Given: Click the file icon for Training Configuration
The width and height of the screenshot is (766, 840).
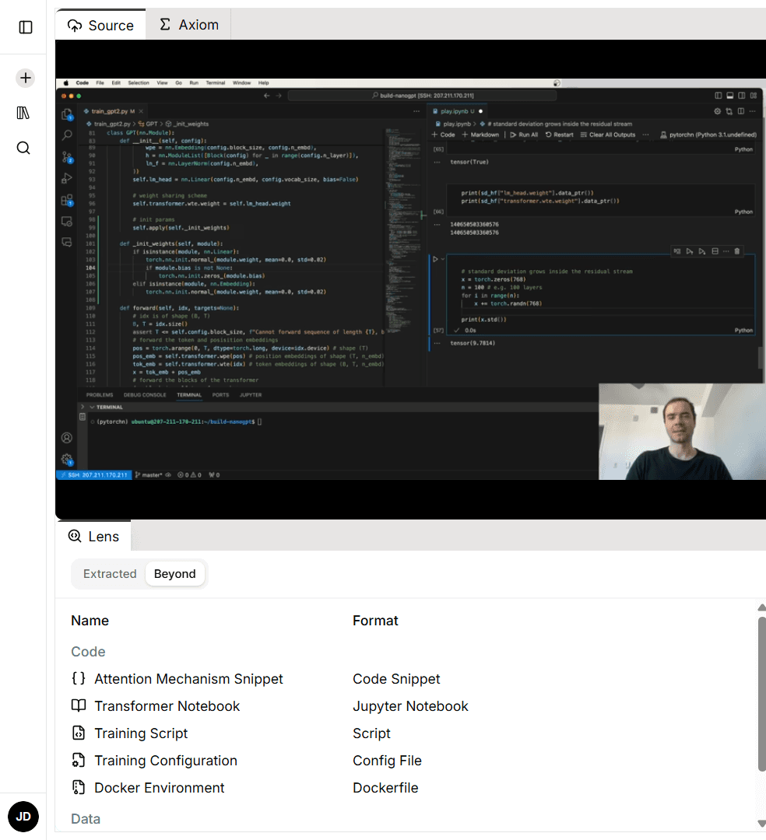Looking at the screenshot, I should tap(79, 760).
